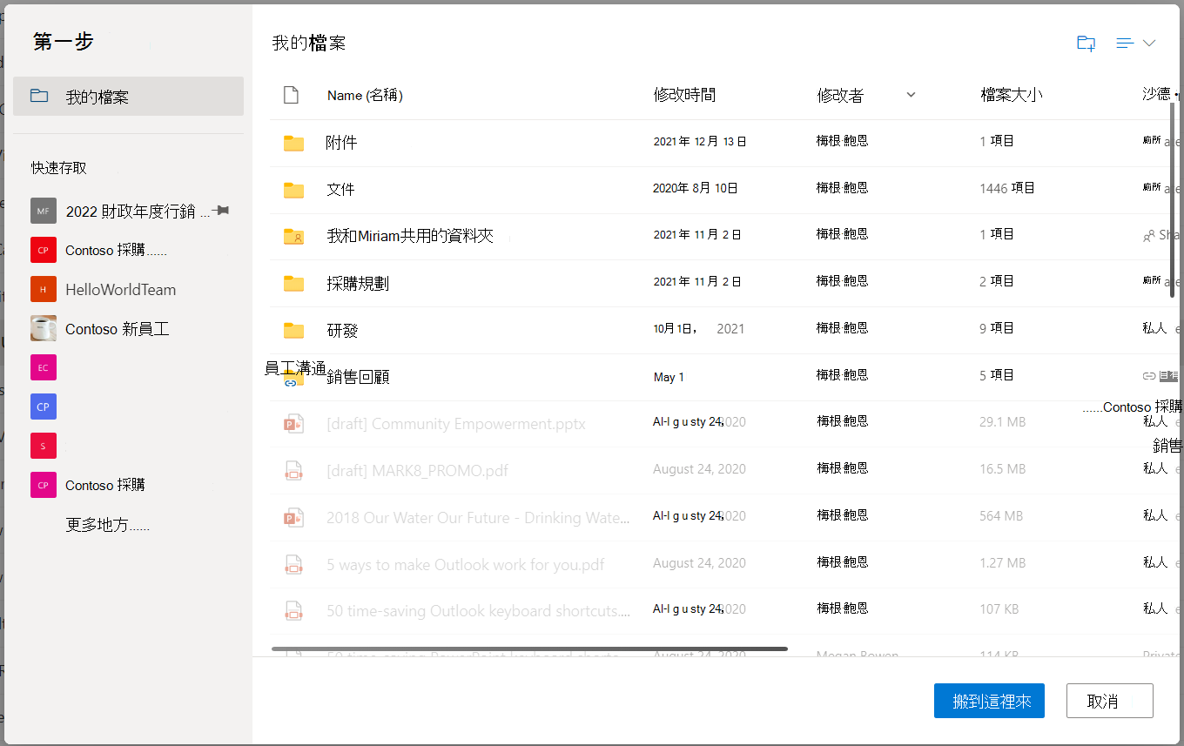1184x746 pixels.
Task: Click the file type column header icon
Action: pyautogui.click(x=292, y=95)
